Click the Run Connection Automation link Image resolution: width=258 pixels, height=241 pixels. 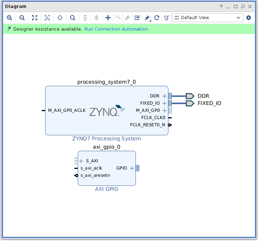(116, 29)
